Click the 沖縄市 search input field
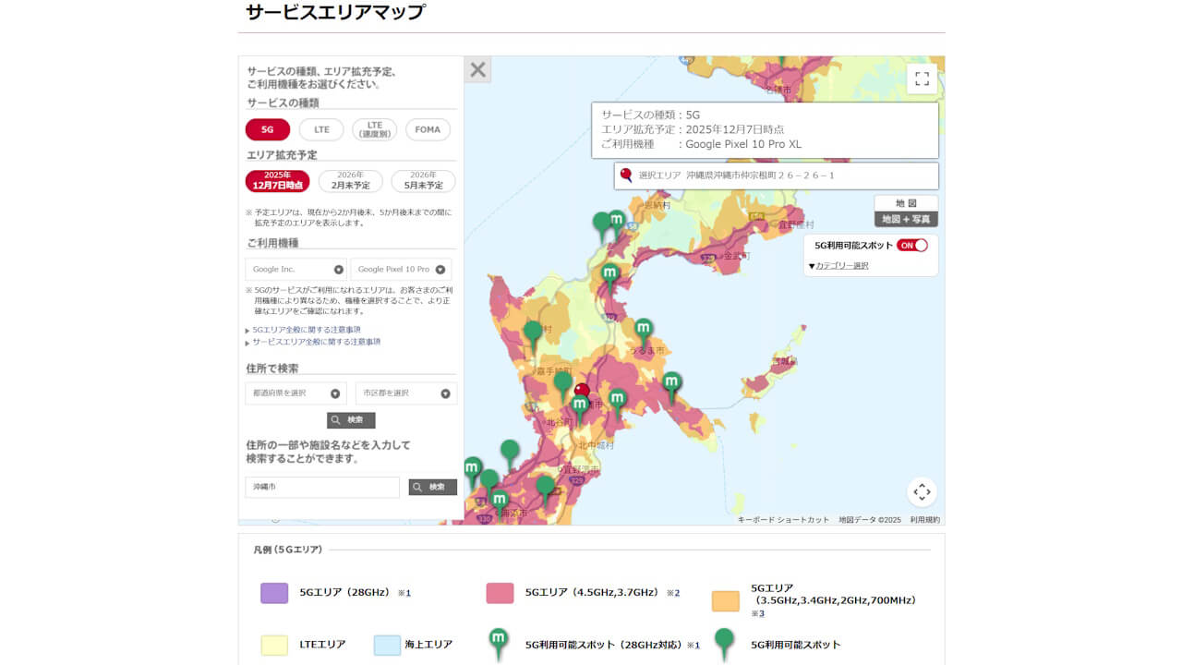The width and height of the screenshot is (1182, 665). [x=322, y=487]
